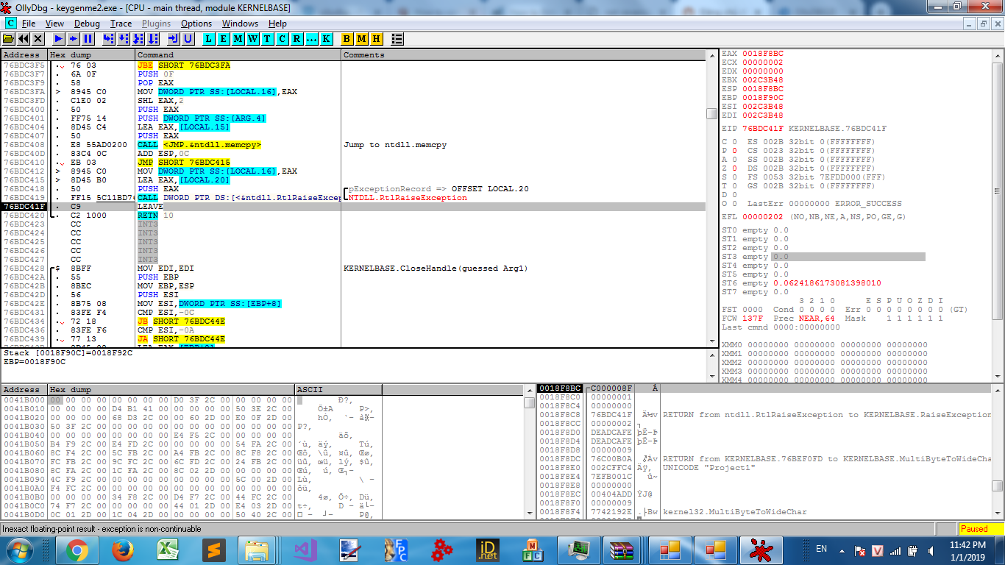Image resolution: width=1005 pixels, height=565 pixels.
Task: Open the Options menu
Action: point(196,24)
